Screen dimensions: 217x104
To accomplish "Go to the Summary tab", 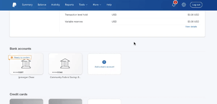I will tap(27, 5).
